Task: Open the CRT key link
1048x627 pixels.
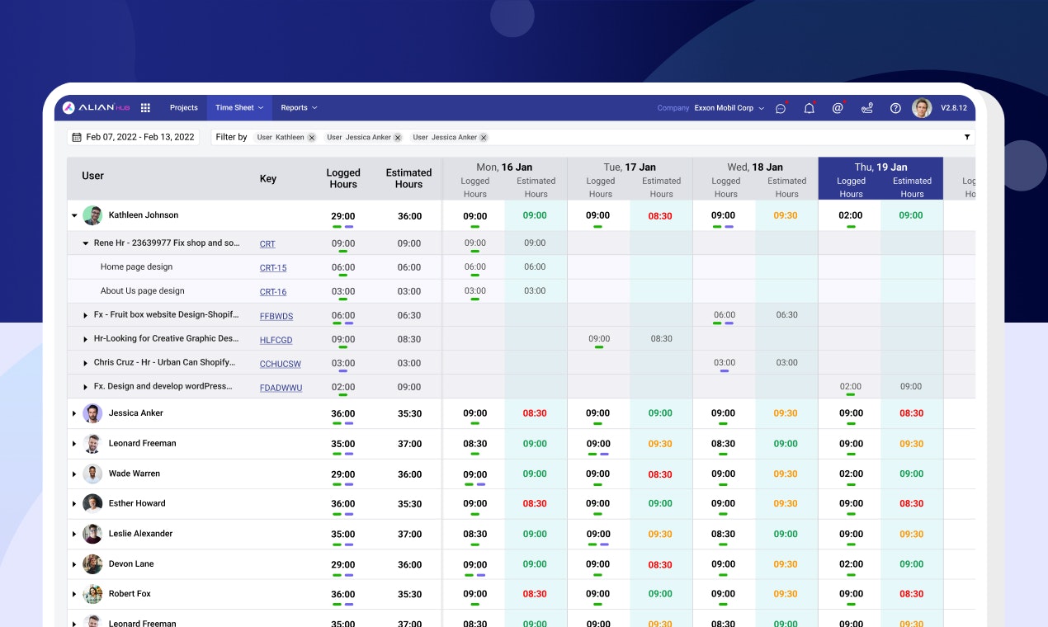Action: (x=267, y=244)
